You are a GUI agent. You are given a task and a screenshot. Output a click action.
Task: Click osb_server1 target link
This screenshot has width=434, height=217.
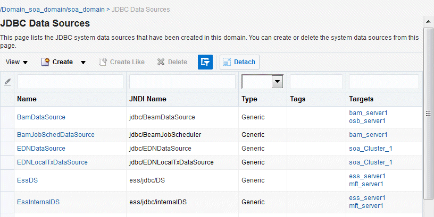point(368,121)
